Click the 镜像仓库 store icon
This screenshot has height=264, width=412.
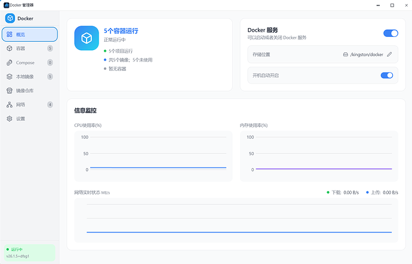10,91
